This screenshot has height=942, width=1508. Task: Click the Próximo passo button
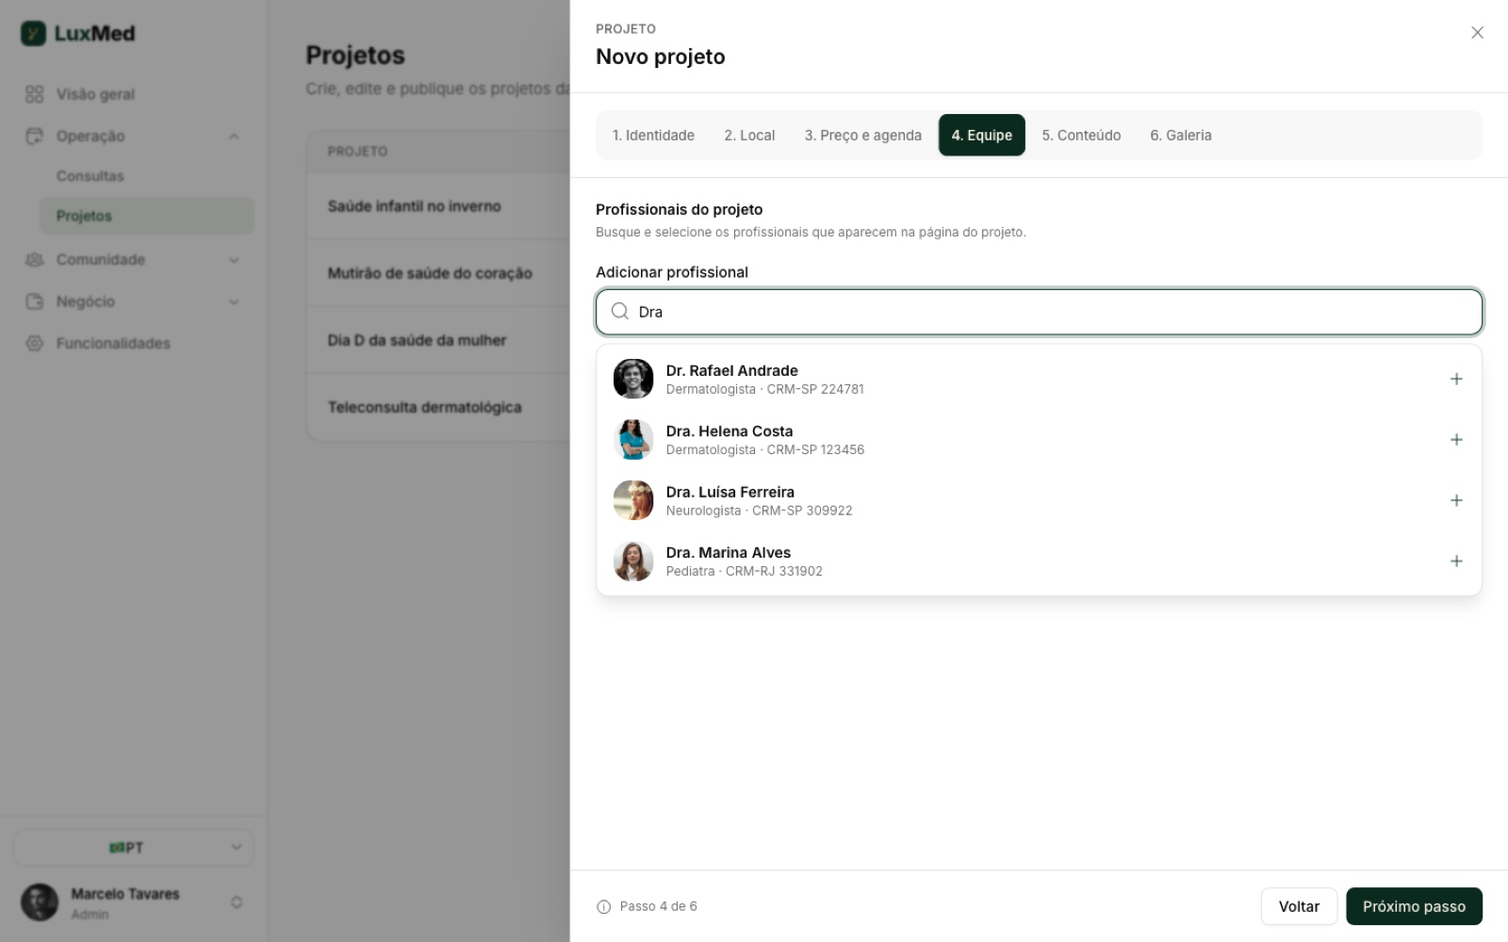coord(1414,906)
